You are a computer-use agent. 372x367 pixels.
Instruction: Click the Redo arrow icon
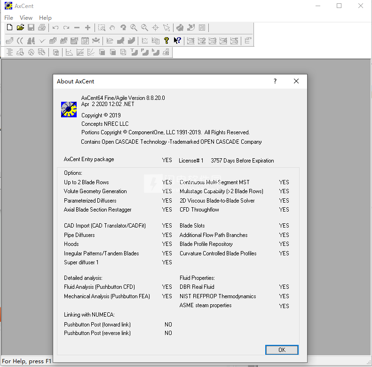[x=66, y=28]
